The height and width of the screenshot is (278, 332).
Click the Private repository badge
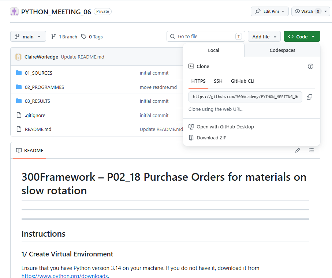tap(103, 11)
